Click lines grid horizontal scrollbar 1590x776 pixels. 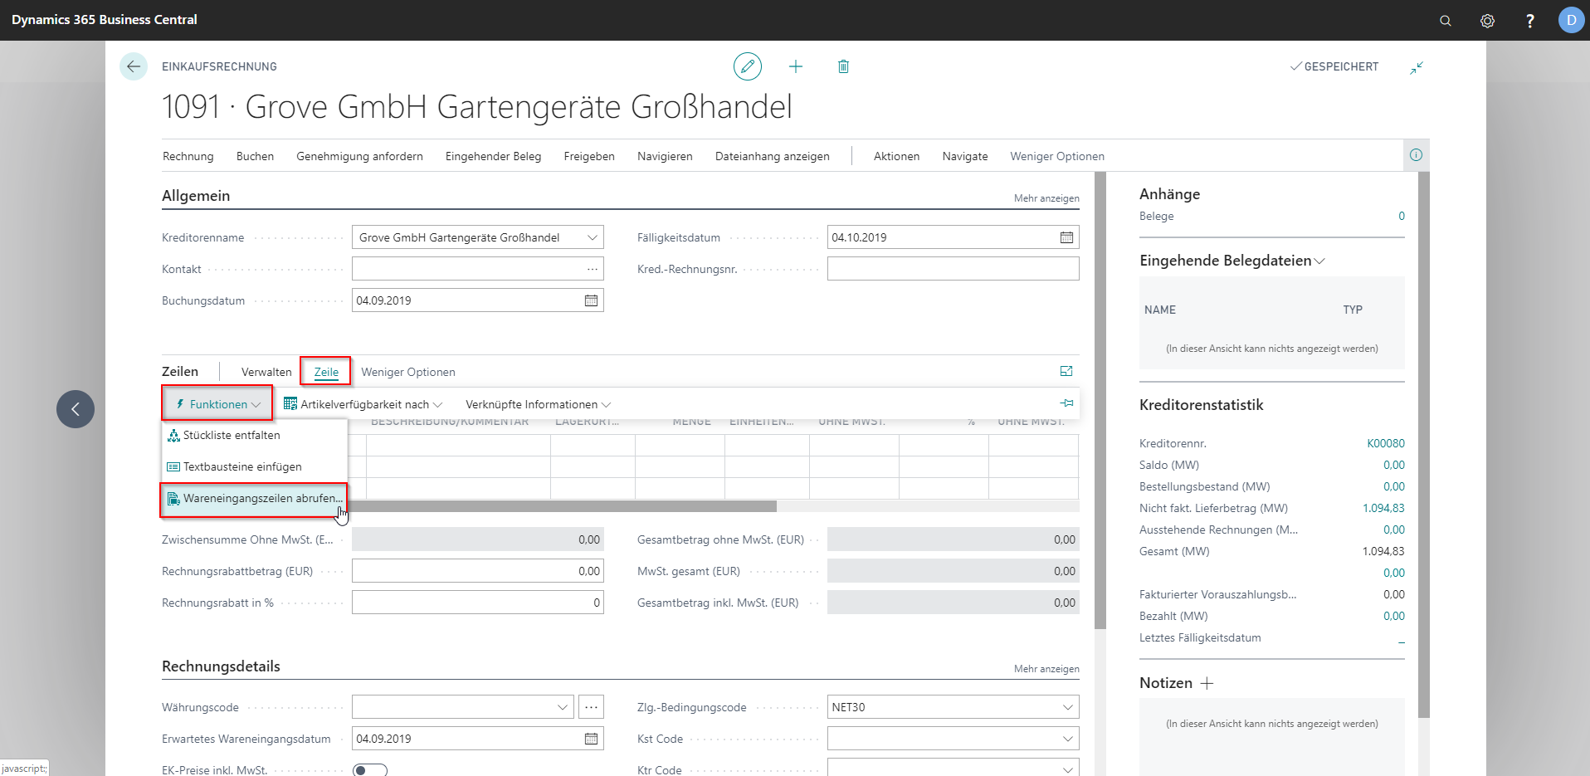pos(563,506)
